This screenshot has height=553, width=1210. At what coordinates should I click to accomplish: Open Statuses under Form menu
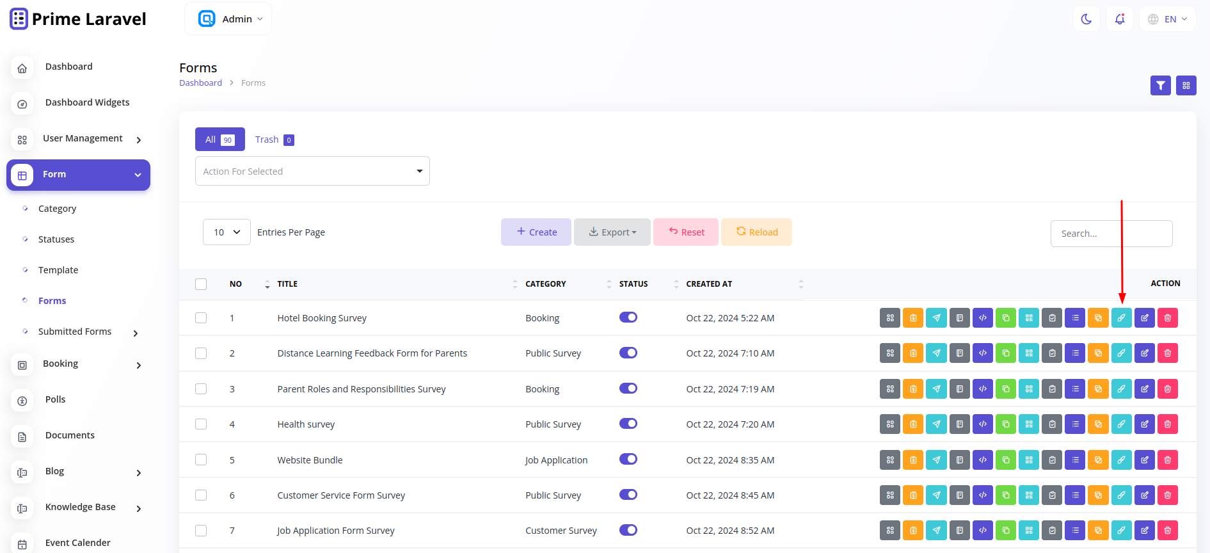56,239
